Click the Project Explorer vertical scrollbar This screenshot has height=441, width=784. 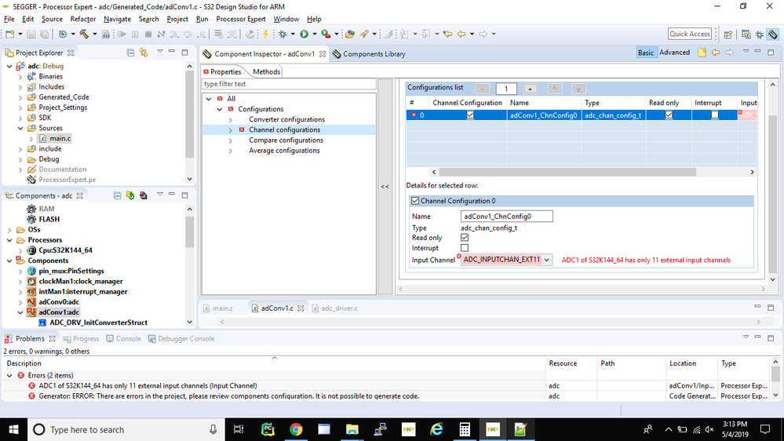point(189,114)
